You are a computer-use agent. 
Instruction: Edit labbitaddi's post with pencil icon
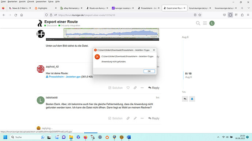(135, 118)
